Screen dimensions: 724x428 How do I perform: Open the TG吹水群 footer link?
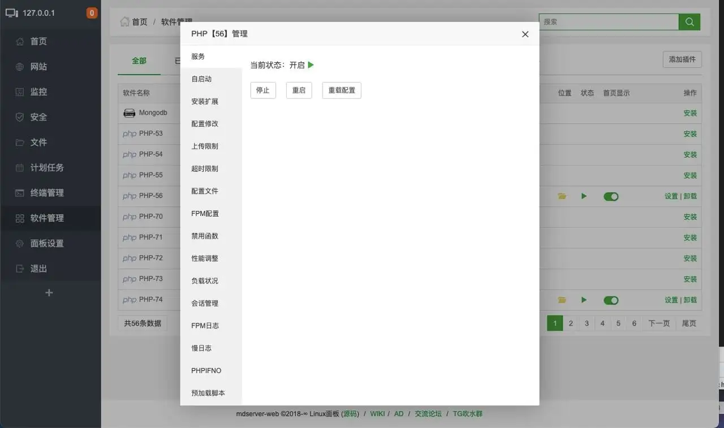click(468, 414)
